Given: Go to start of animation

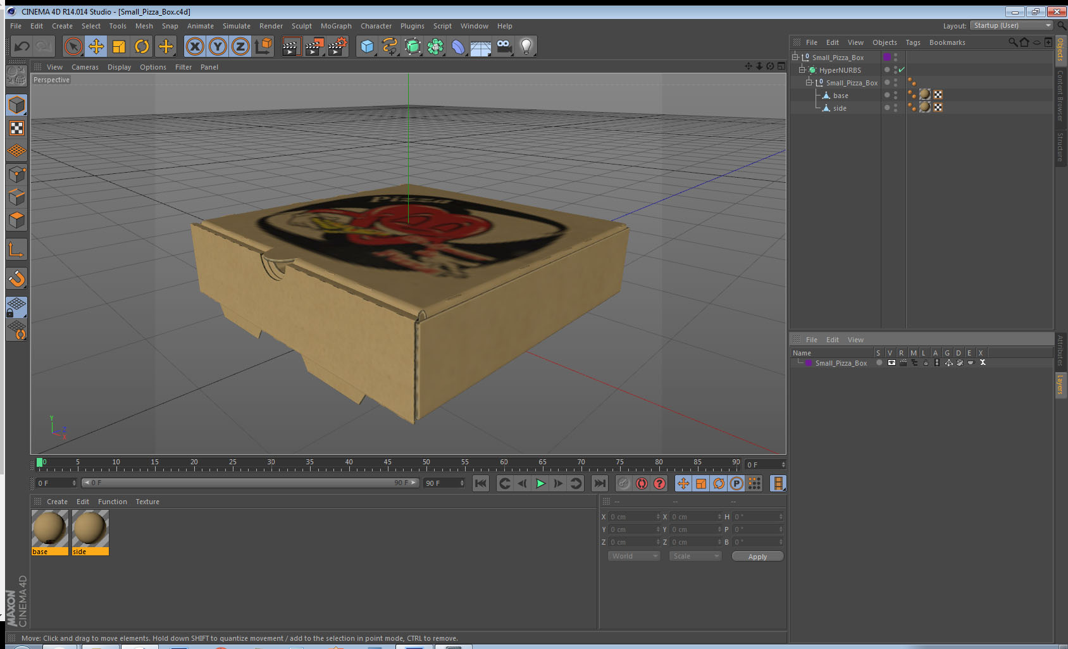Looking at the screenshot, I should coord(481,483).
